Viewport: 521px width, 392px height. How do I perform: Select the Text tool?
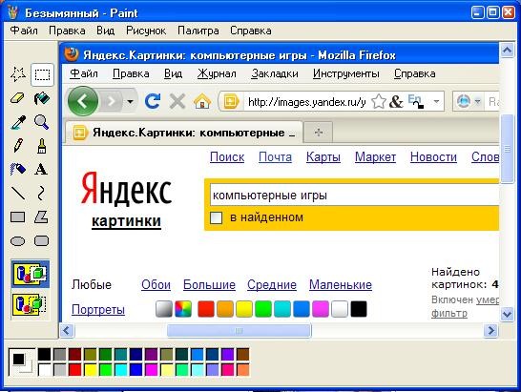pyautogui.click(x=42, y=170)
